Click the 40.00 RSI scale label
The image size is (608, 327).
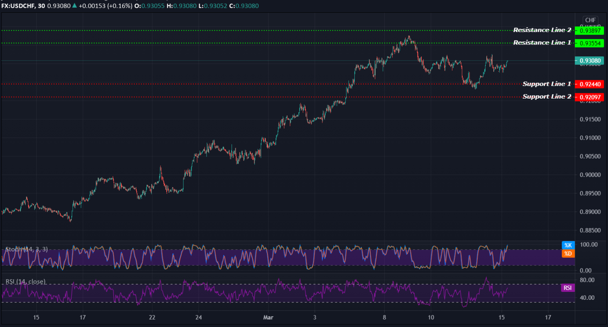click(587, 298)
